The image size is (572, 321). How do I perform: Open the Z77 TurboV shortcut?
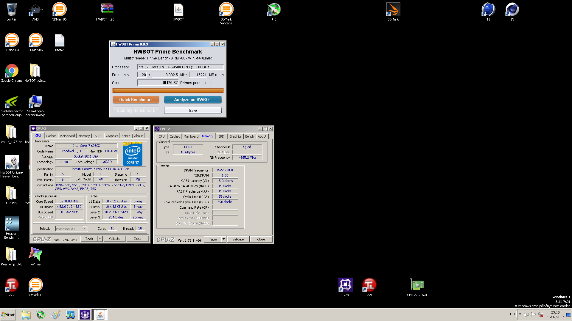pyautogui.click(x=12, y=287)
